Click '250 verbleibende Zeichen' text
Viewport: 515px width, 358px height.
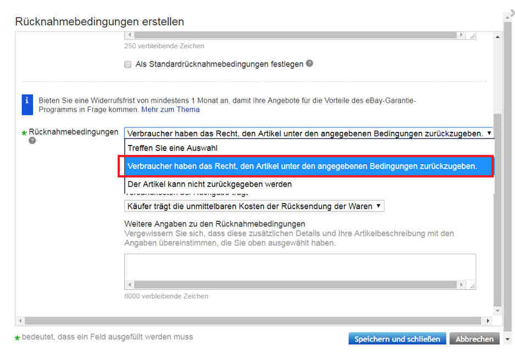(x=164, y=46)
